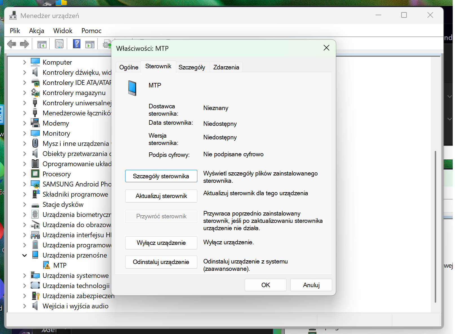Click the Monitory category icon
This screenshot has height=334, width=455.
[35, 133]
